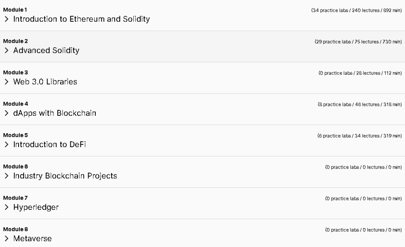The width and height of the screenshot is (405, 247).
Task: Click the Industry Blockchain Projects title
Action: [x=65, y=176]
